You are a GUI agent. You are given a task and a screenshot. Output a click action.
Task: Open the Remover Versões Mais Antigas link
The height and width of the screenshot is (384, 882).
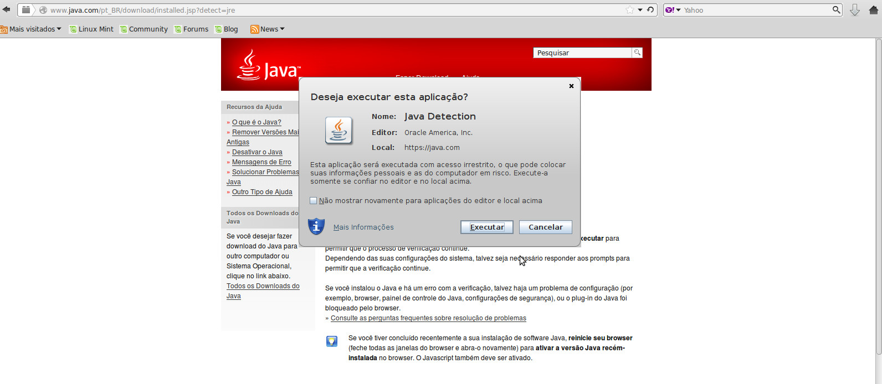click(263, 137)
